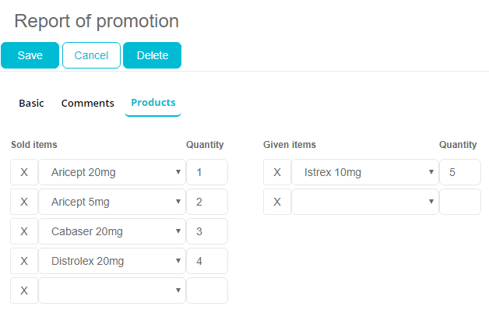Switch to the Basic tab
Image resolution: width=489 pixels, height=331 pixels.
click(x=31, y=103)
